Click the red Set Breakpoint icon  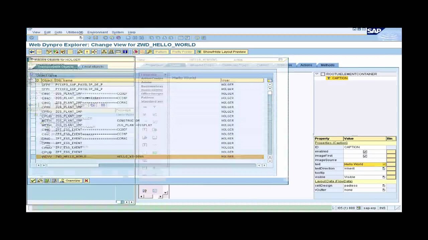135,52
